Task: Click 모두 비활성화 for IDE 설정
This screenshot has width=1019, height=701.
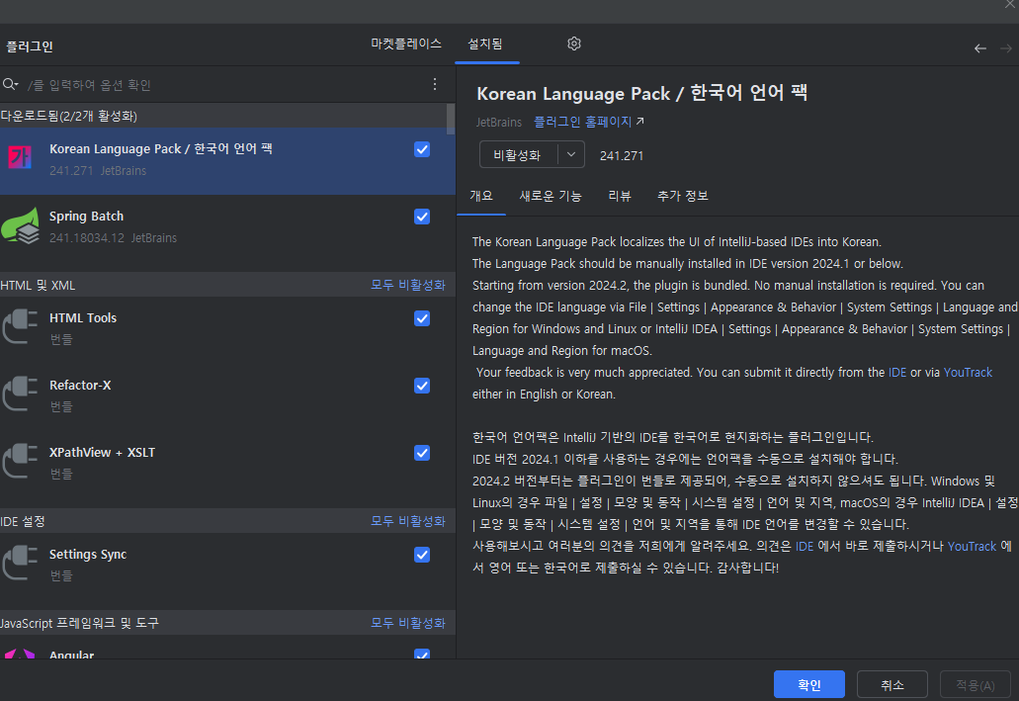Action: [x=408, y=521]
